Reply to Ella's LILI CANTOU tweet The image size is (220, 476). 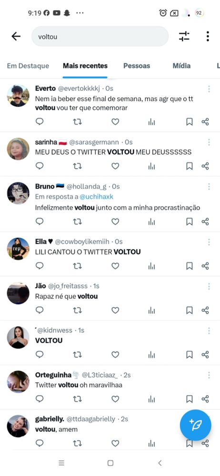40,266
